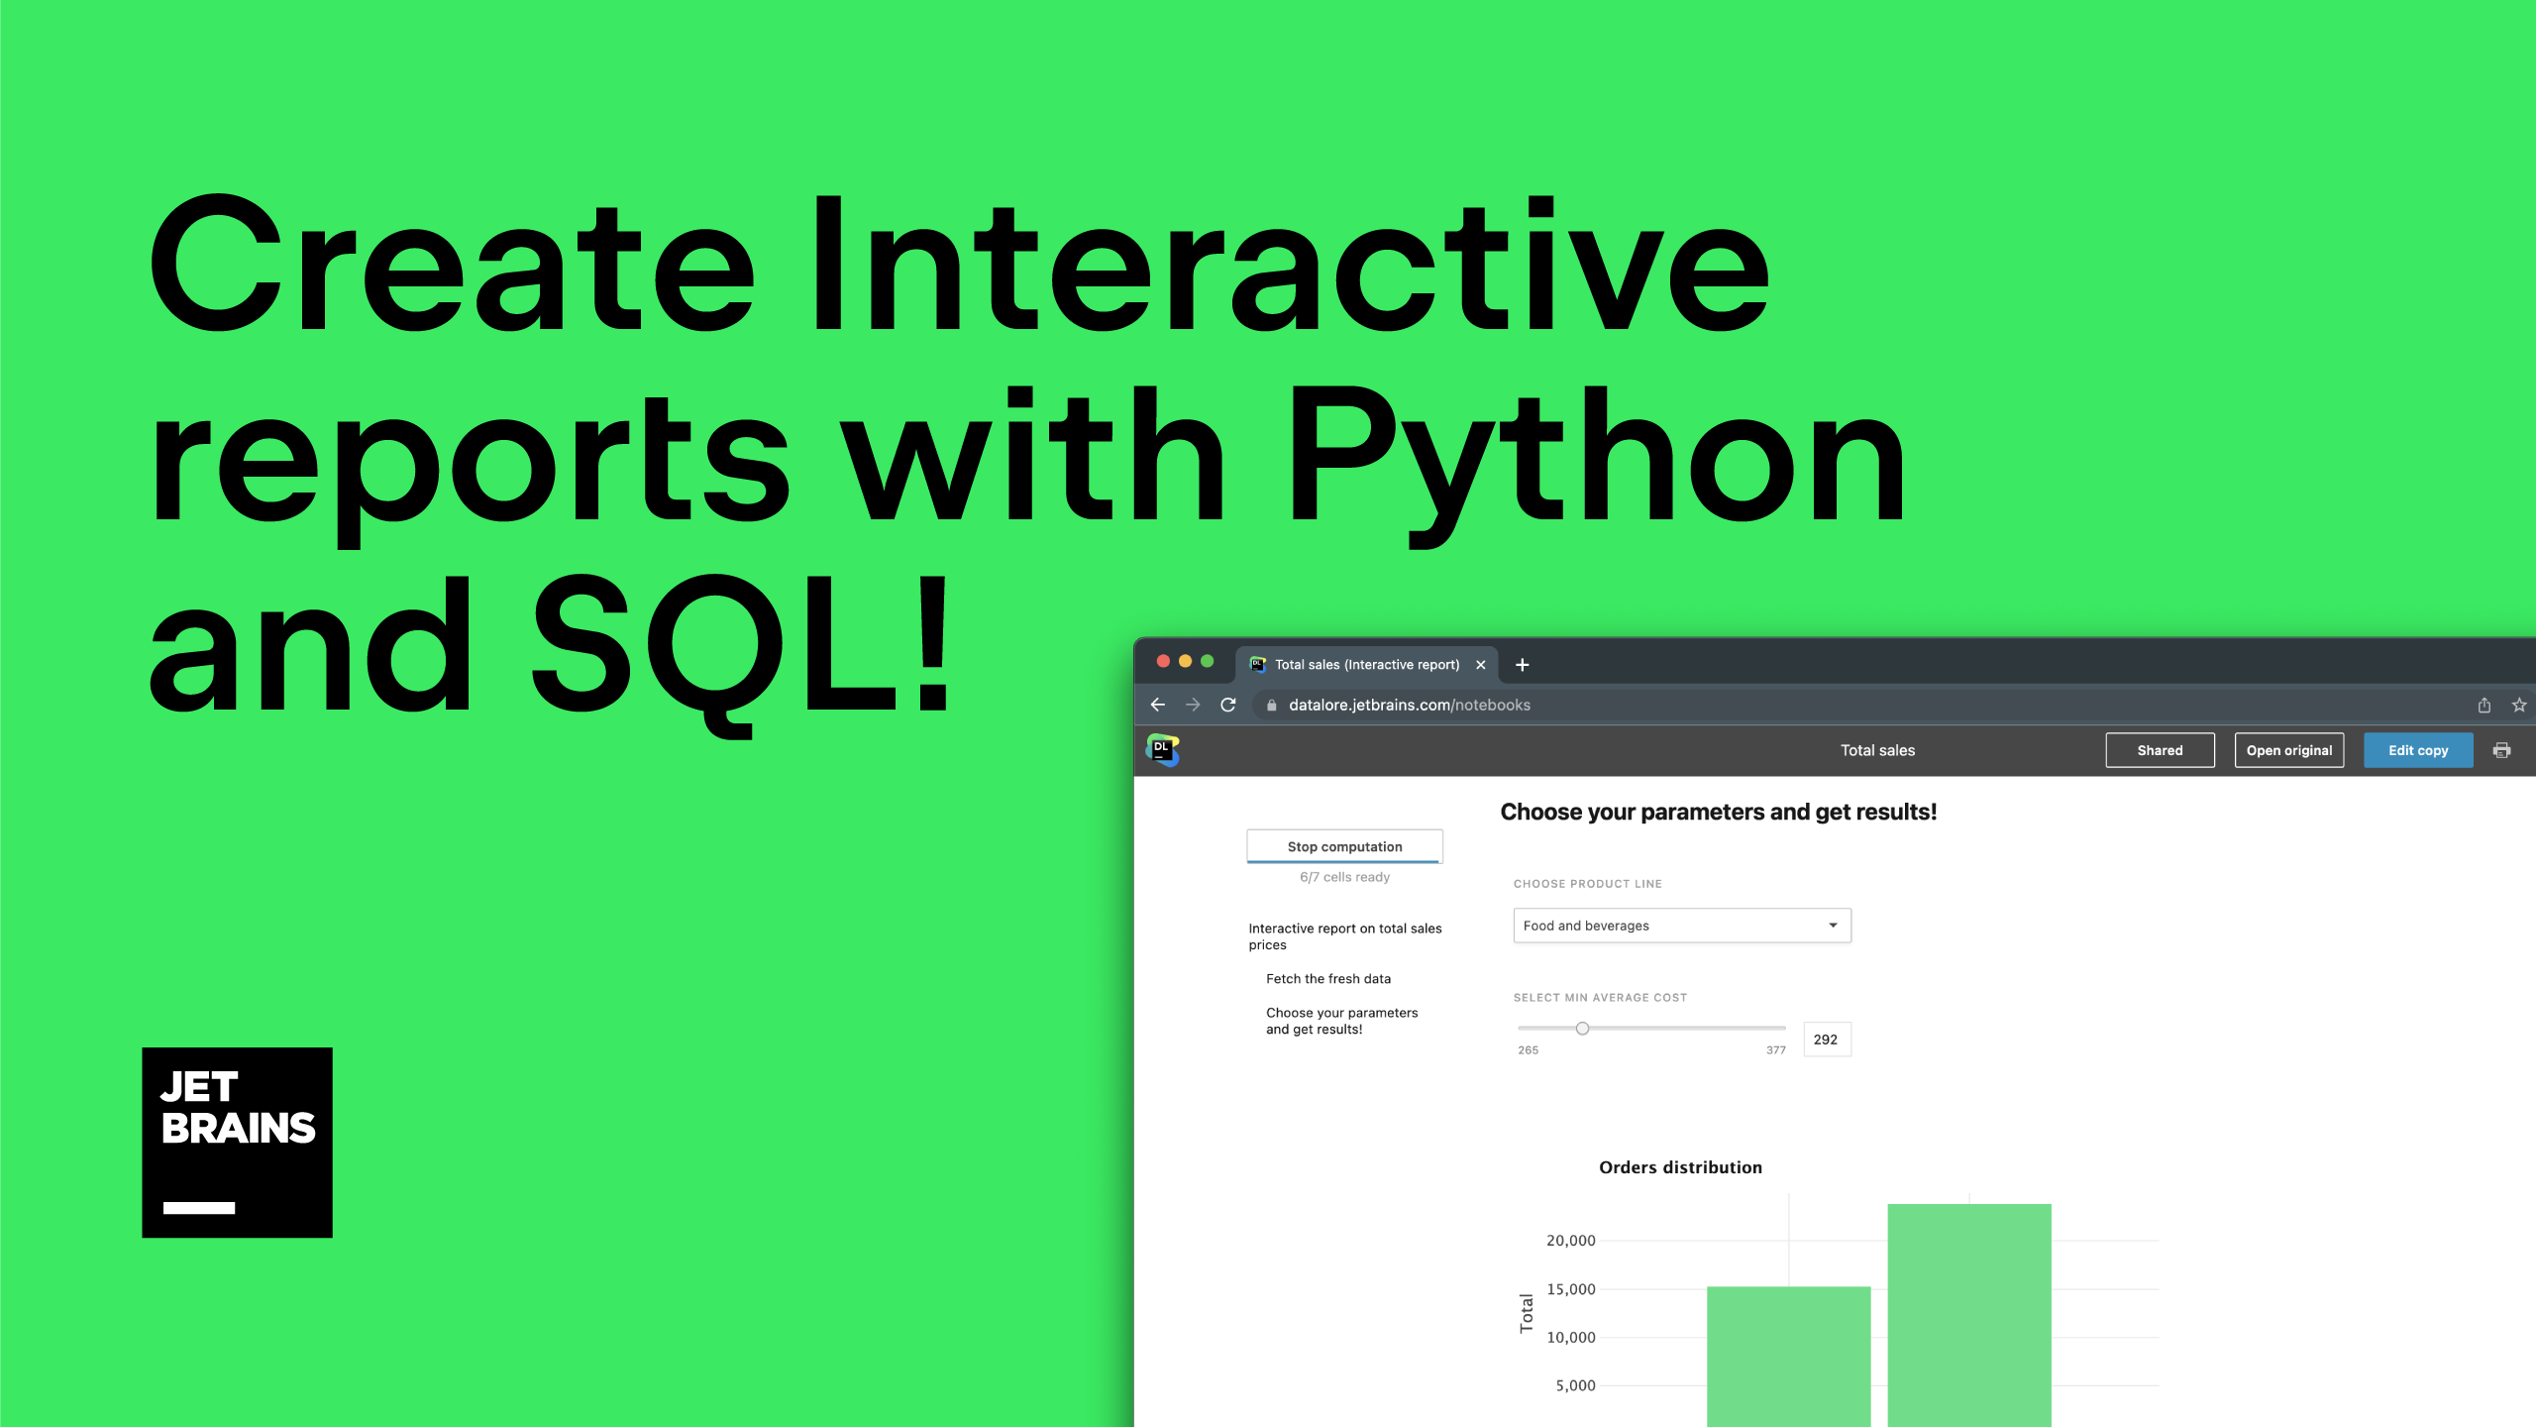
Task: Click Stop computation button
Action: (1345, 846)
